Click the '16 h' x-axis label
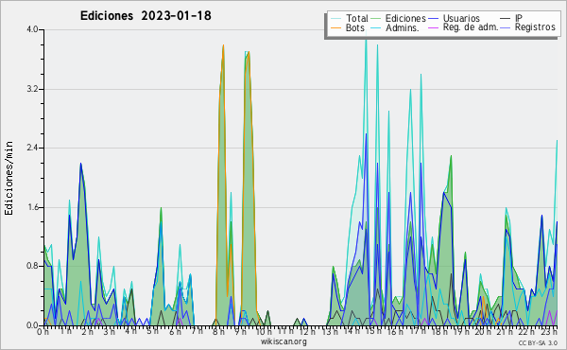Image resolution: width=567 pixels, height=350 pixels. point(395,331)
